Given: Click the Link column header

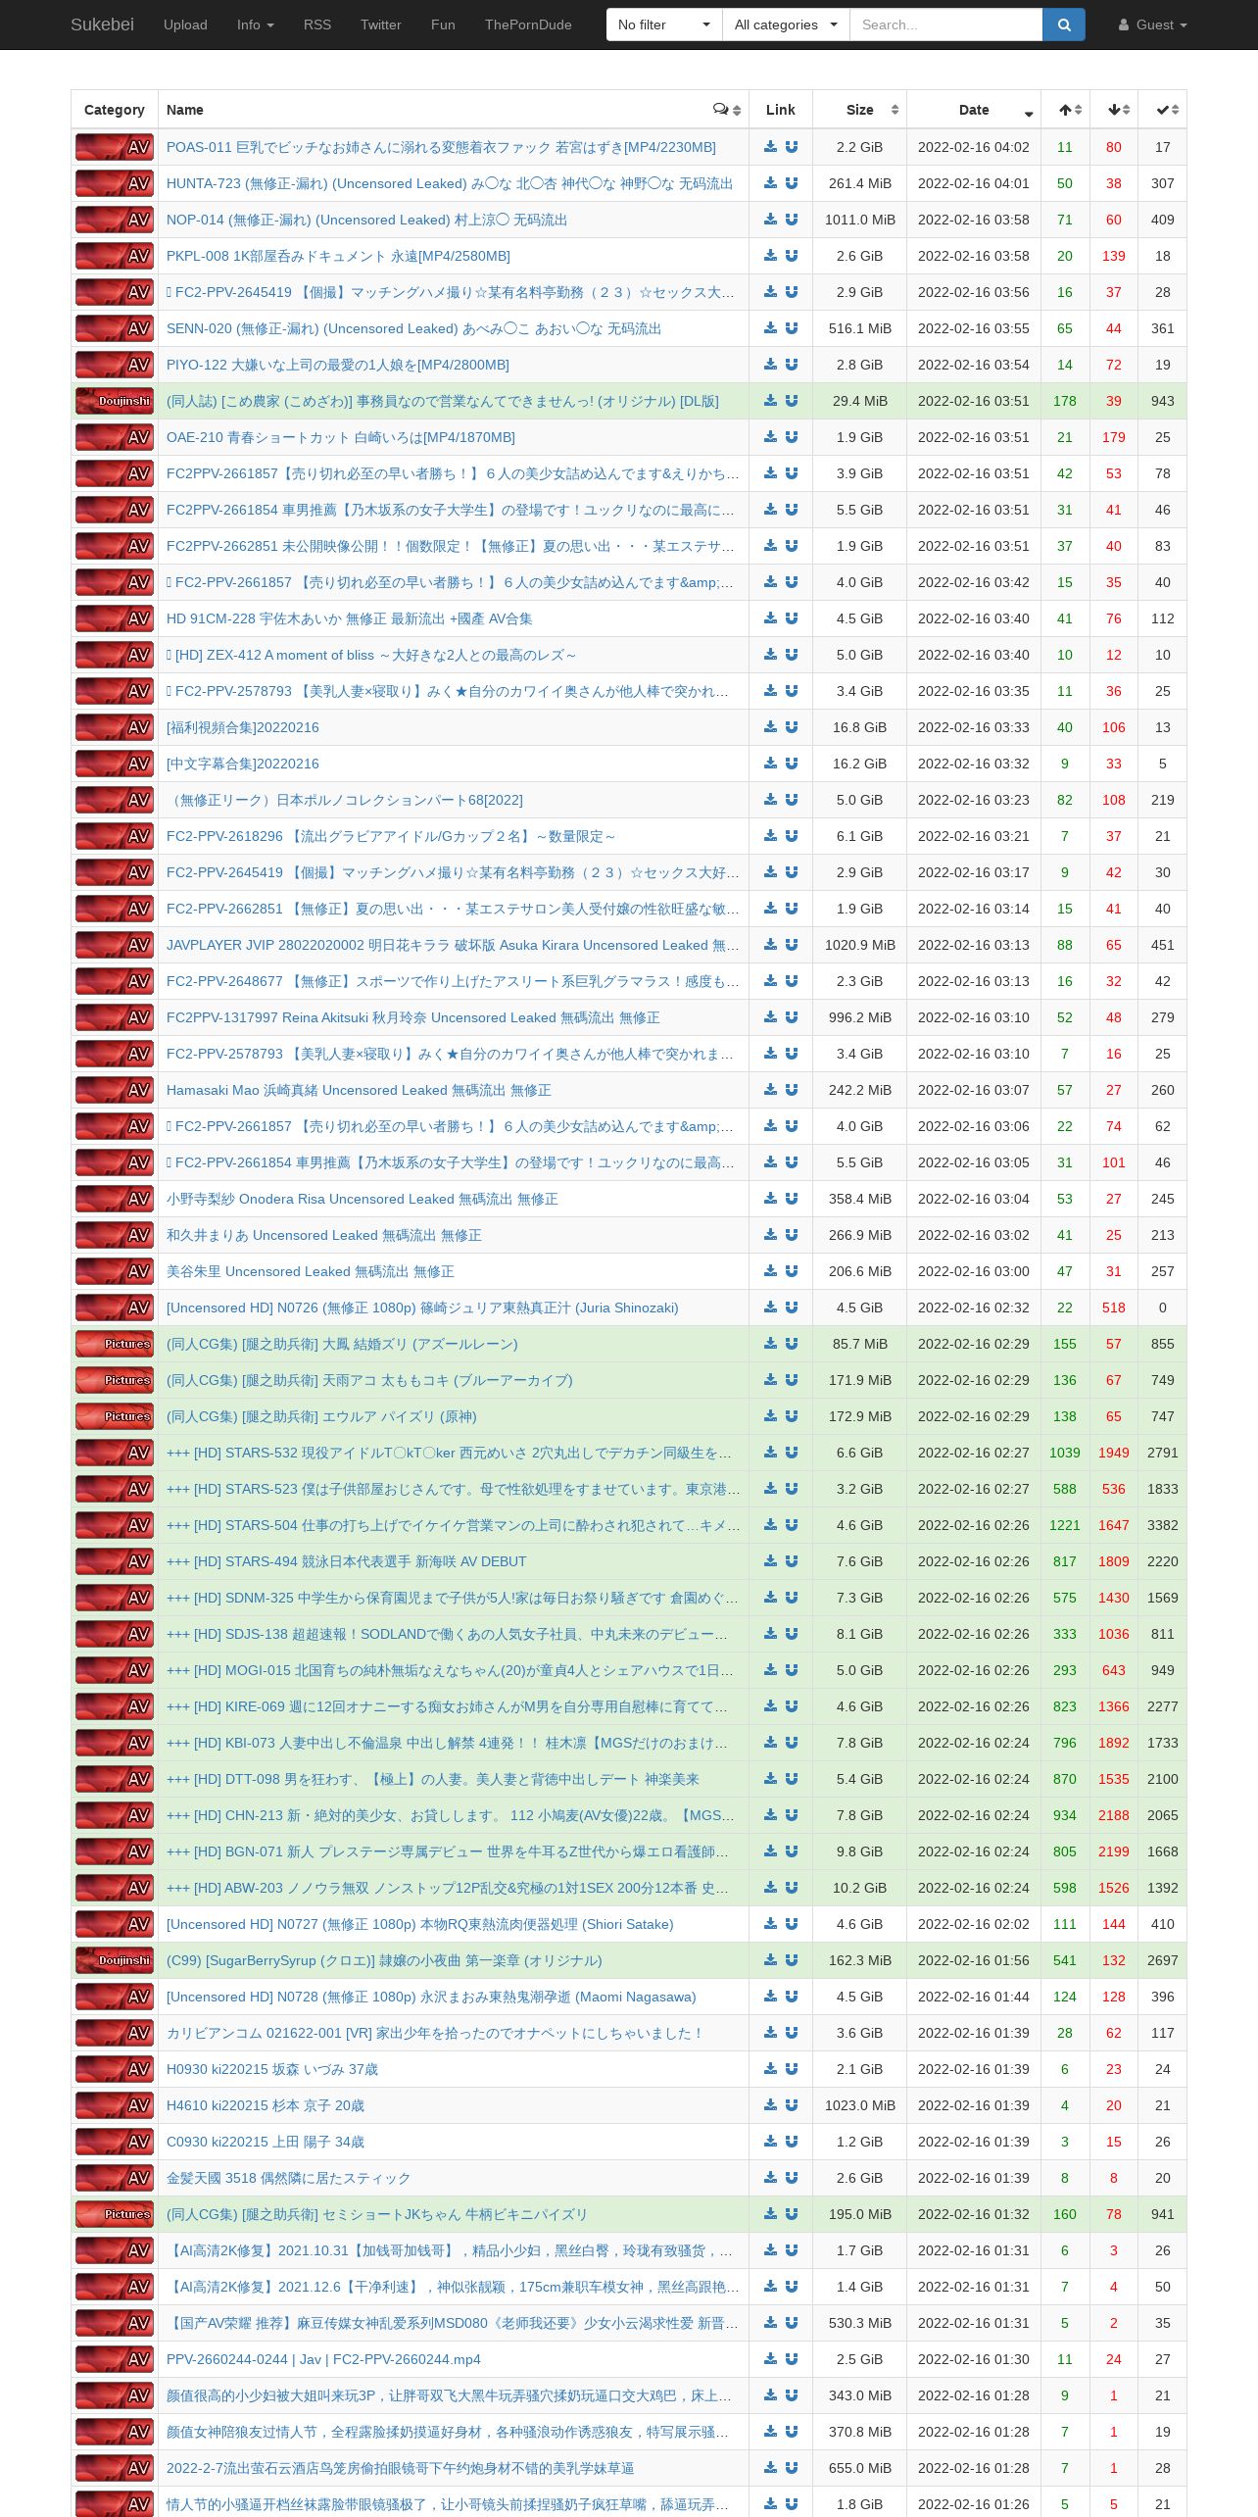Looking at the screenshot, I should [x=781, y=110].
